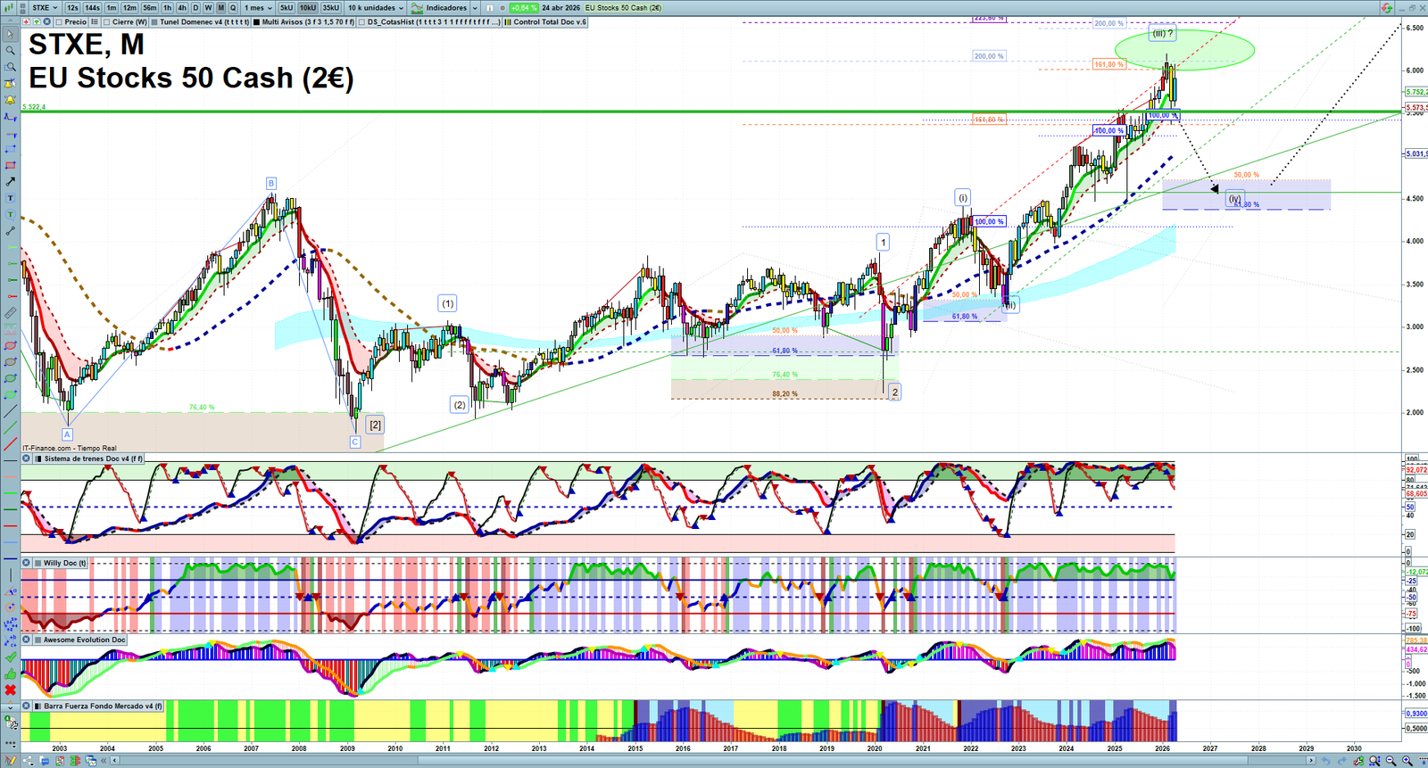Open the Precio list settings icon
The width and height of the screenshot is (1428, 768).
94,22
